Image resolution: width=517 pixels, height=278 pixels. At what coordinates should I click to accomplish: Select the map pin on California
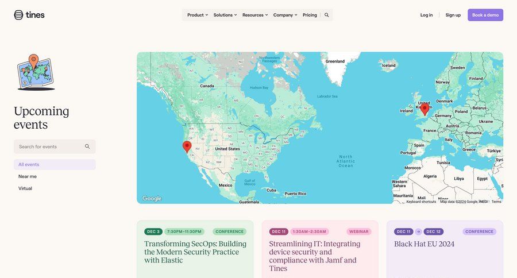tap(187, 147)
